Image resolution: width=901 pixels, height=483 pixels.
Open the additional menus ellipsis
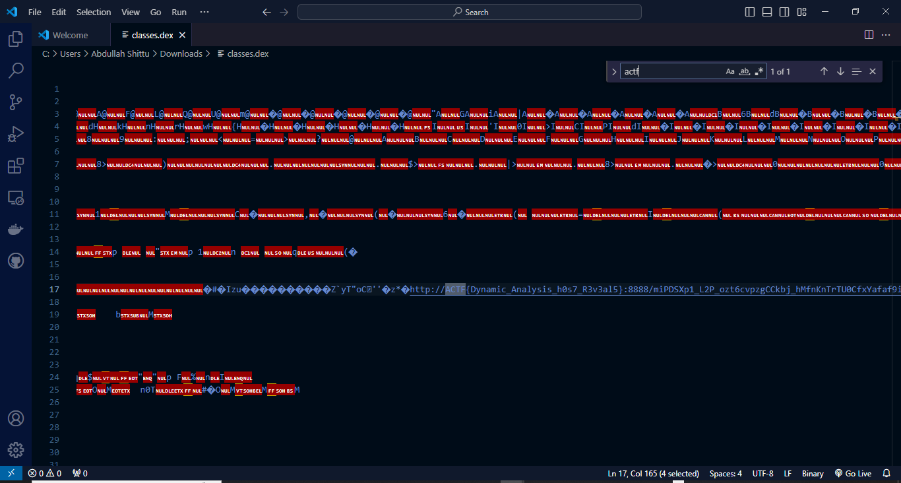pyautogui.click(x=204, y=12)
